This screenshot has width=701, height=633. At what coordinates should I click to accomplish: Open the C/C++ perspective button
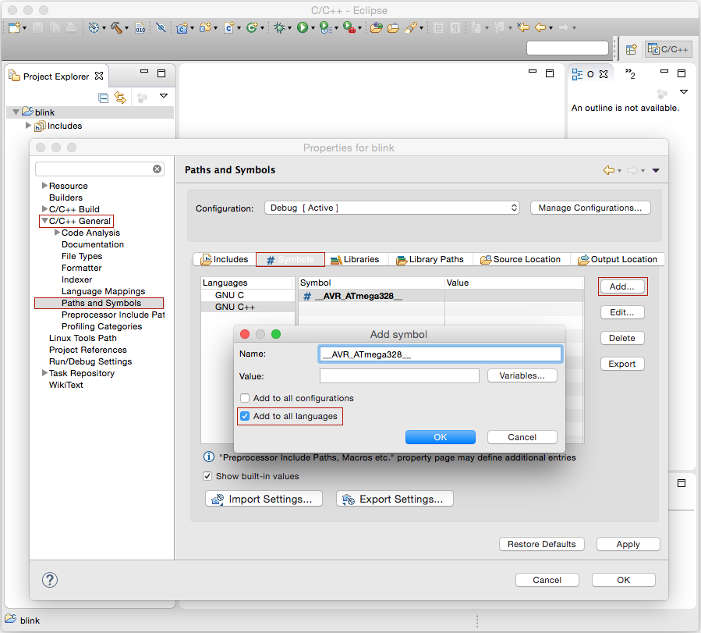[668, 49]
